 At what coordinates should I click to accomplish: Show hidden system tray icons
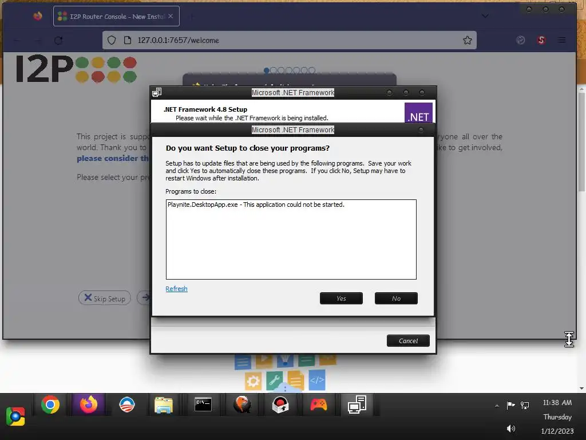(497, 406)
